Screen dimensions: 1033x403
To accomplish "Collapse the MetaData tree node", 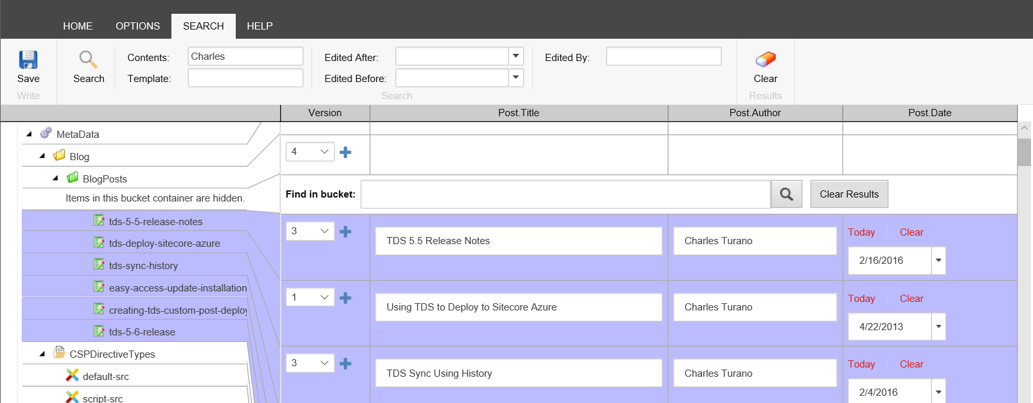I will tap(29, 134).
